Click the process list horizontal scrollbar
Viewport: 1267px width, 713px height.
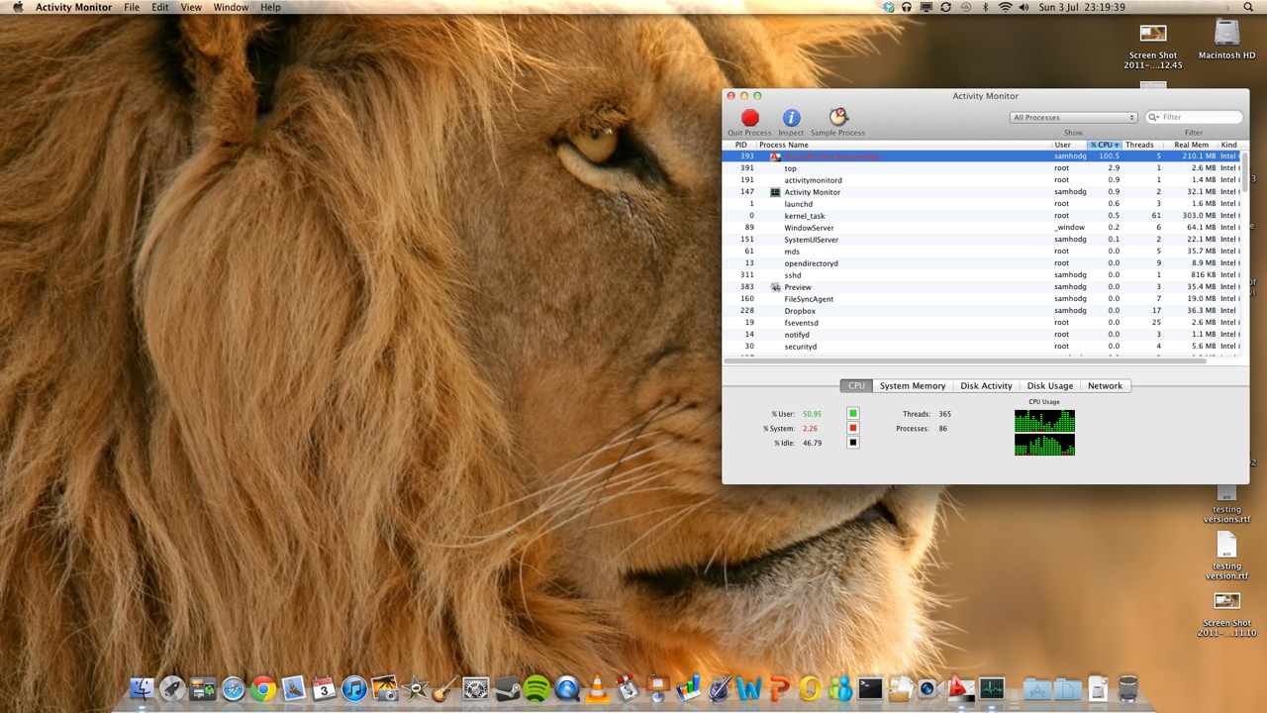(965, 360)
